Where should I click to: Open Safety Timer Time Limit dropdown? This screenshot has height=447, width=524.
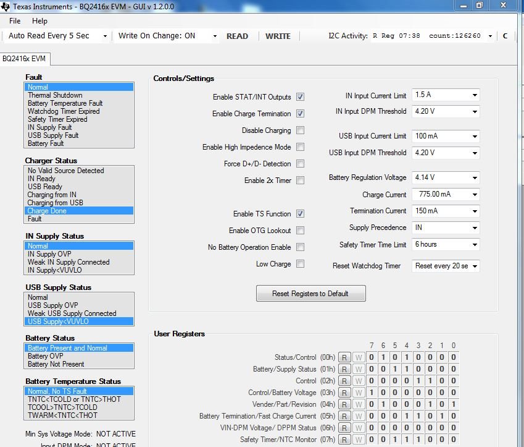(x=446, y=244)
